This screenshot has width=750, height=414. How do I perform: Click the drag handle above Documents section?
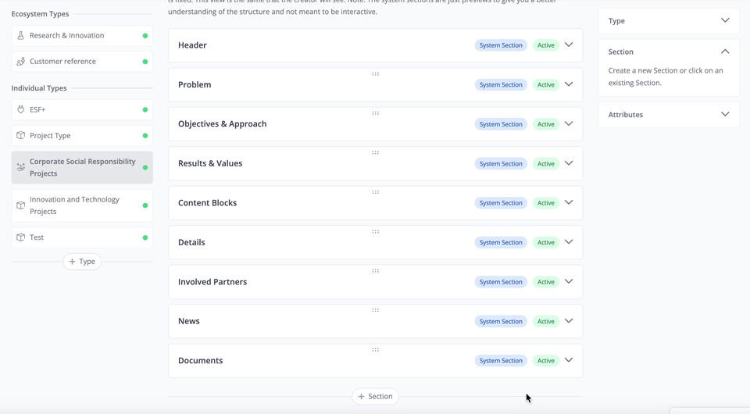(376, 350)
